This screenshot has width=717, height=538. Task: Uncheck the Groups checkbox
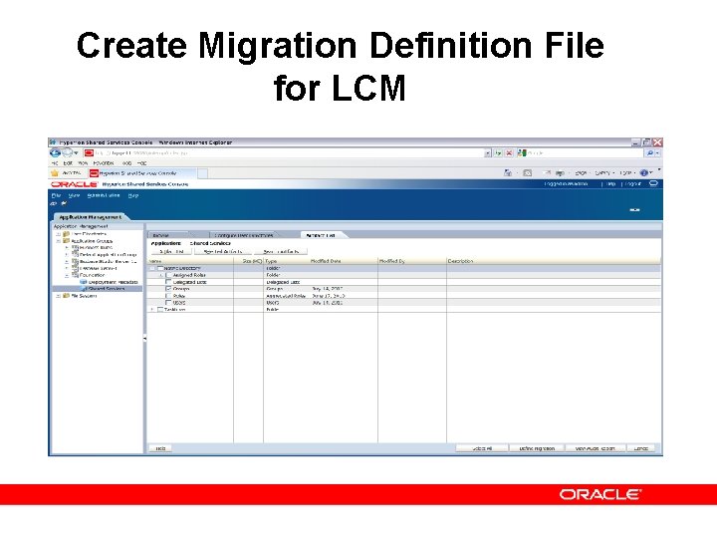[168, 289]
